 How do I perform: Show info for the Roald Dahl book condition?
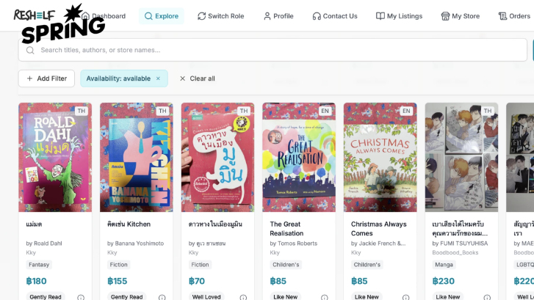[80, 297]
